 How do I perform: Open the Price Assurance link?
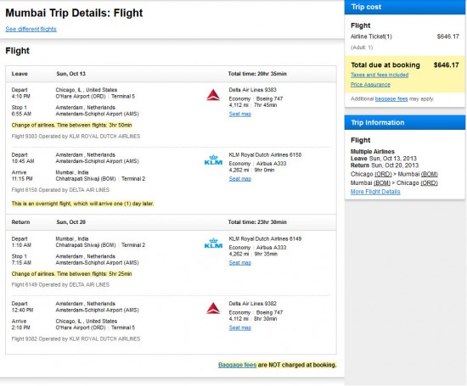(x=370, y=85)
